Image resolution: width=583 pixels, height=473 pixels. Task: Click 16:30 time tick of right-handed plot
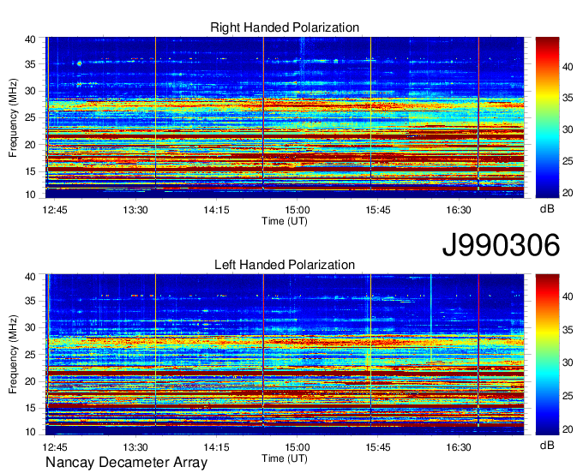pos(459,210)
